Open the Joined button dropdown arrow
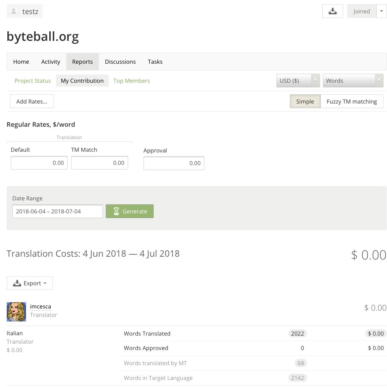This screenshot has width=387, height=387. pos(381,11)
